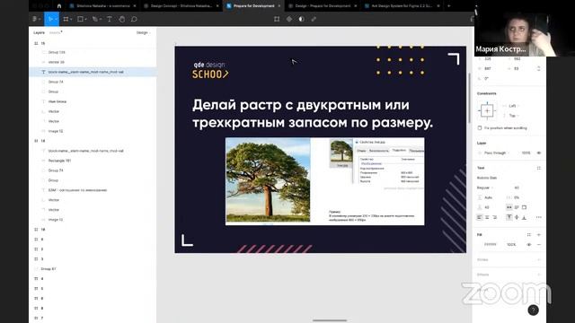This screenshot has width=575, height=323.
Task: Click the Create component icon
Action: (289, 19)
